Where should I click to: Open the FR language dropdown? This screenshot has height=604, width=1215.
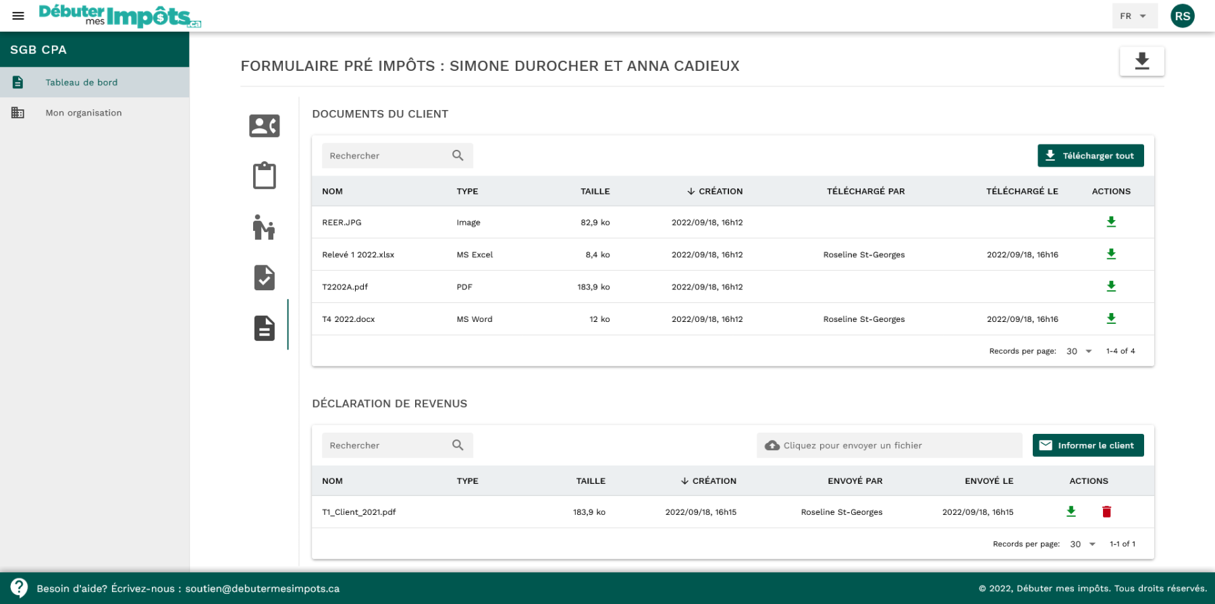coord(1135,16)
